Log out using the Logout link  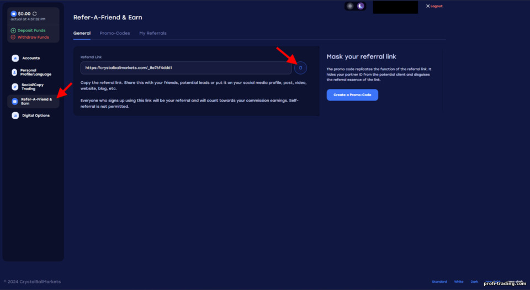click(x=436, y=6)
